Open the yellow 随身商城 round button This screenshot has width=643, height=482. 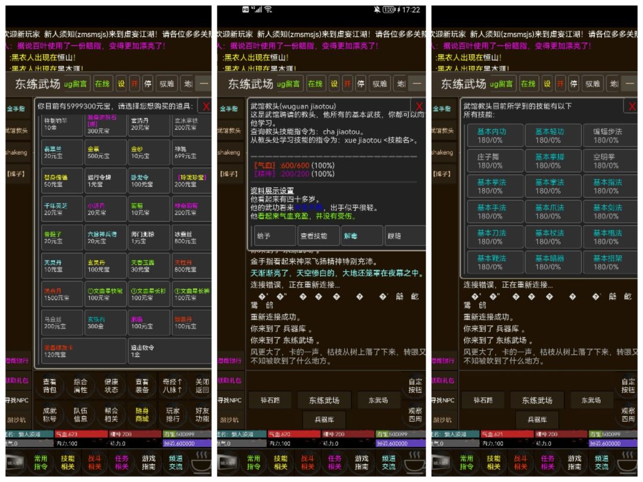(142, 414)
